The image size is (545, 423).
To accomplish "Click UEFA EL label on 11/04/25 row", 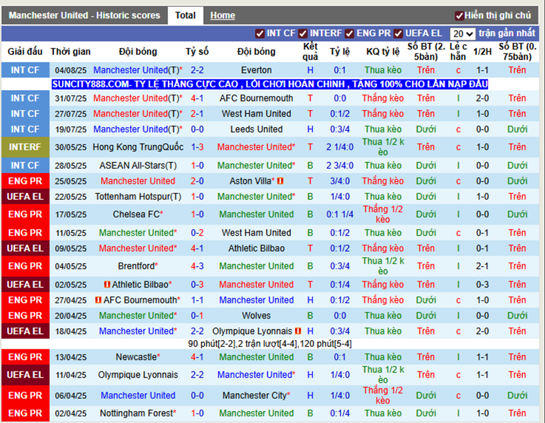I will [x=25, y=375].
